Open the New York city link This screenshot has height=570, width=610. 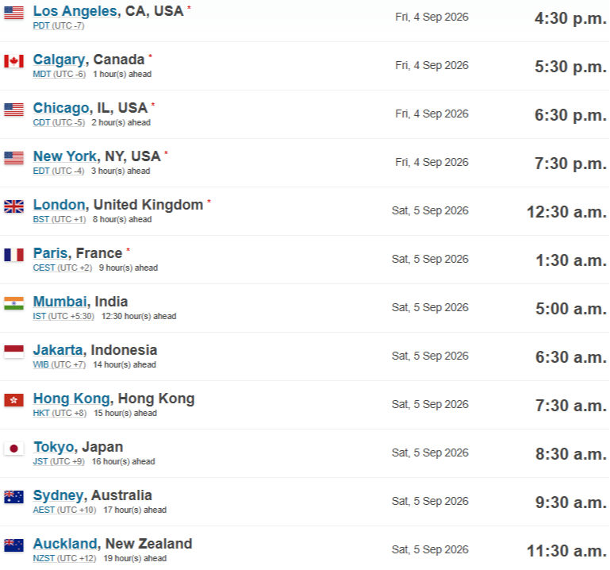[x=64, y=156]
